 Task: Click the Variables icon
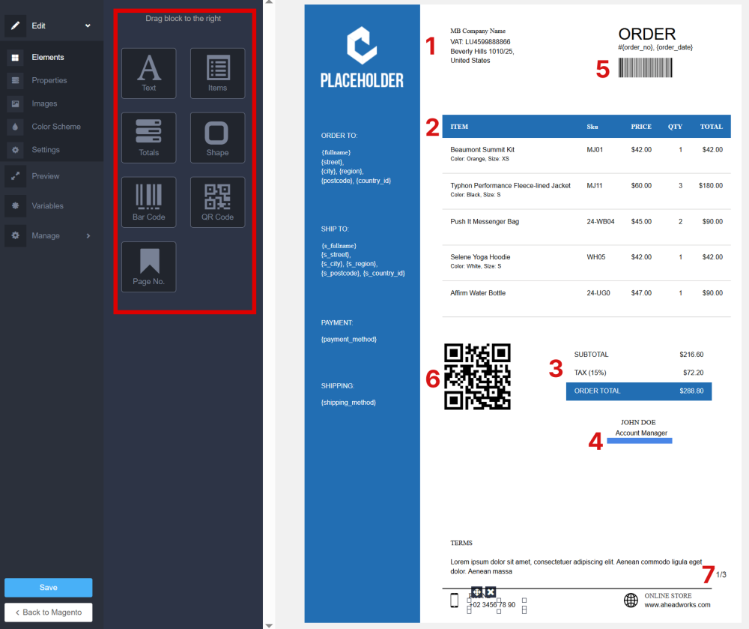coord(15,205)
